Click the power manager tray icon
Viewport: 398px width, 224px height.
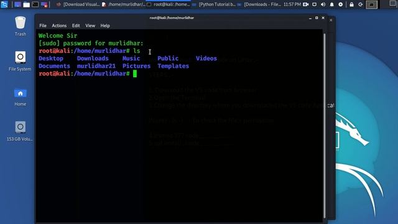[341, 4]
